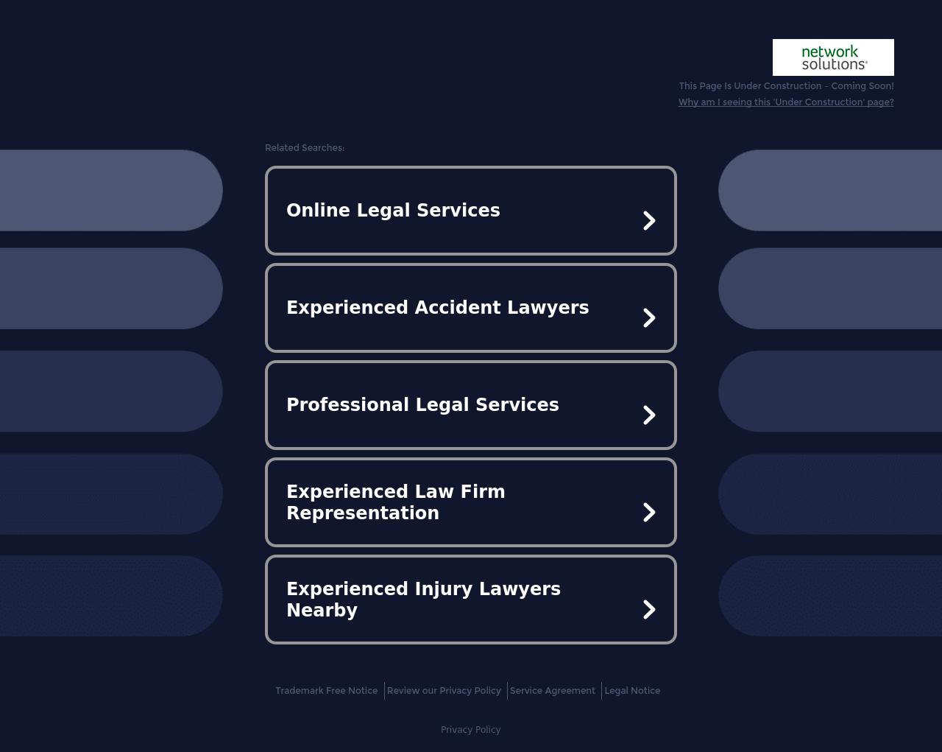The width and height of the screenshot is (942, 752).
Task: Click 'This Page Is Under Construction' text
Action: (751, 86)
